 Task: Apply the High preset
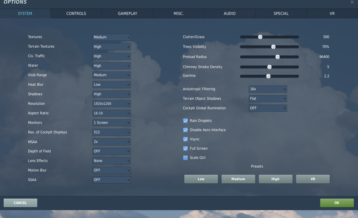coord(276,179)
